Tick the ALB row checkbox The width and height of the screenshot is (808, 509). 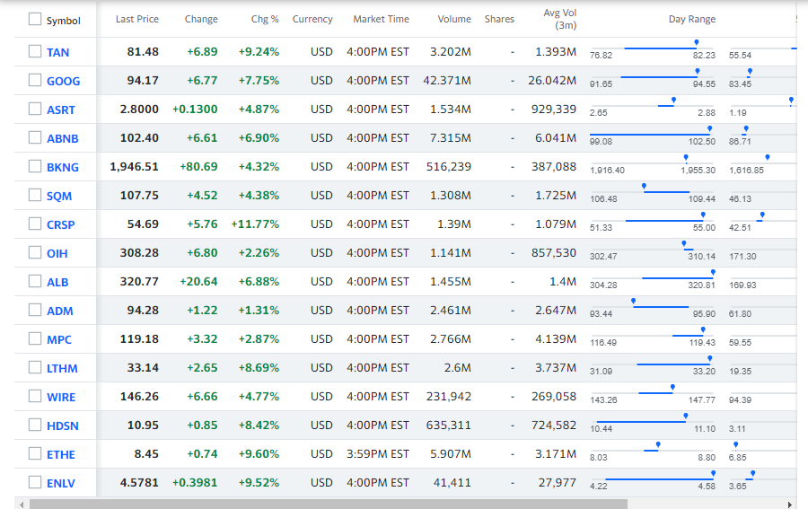[34, 281]
